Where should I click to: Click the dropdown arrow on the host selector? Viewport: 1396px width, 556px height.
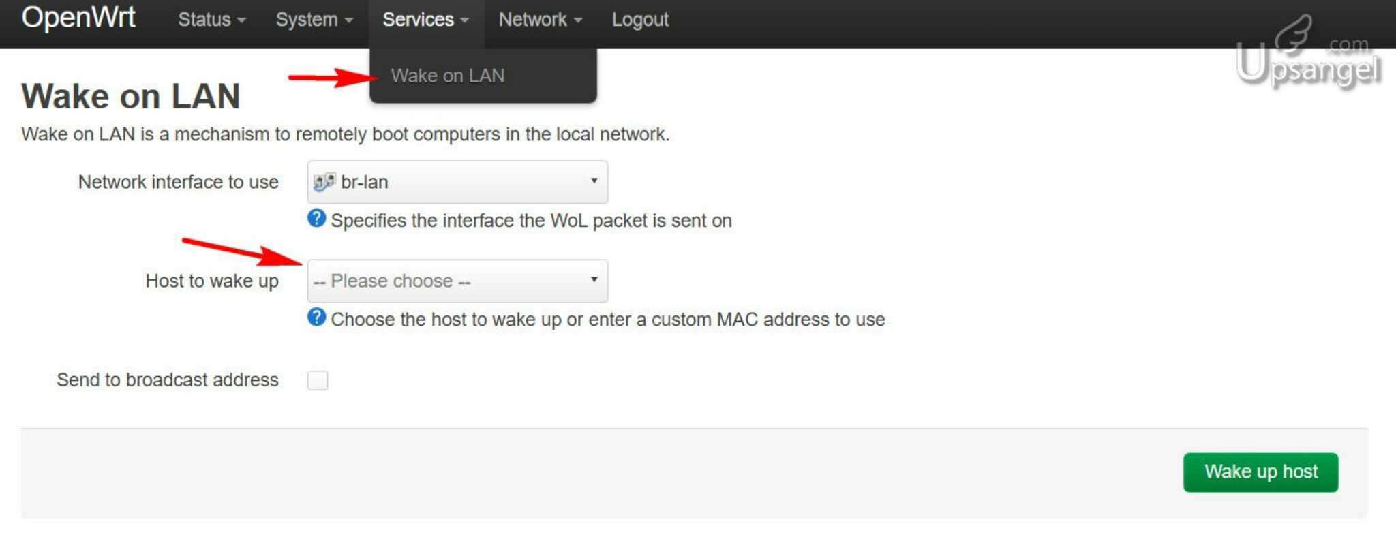(x=592, y=280)
